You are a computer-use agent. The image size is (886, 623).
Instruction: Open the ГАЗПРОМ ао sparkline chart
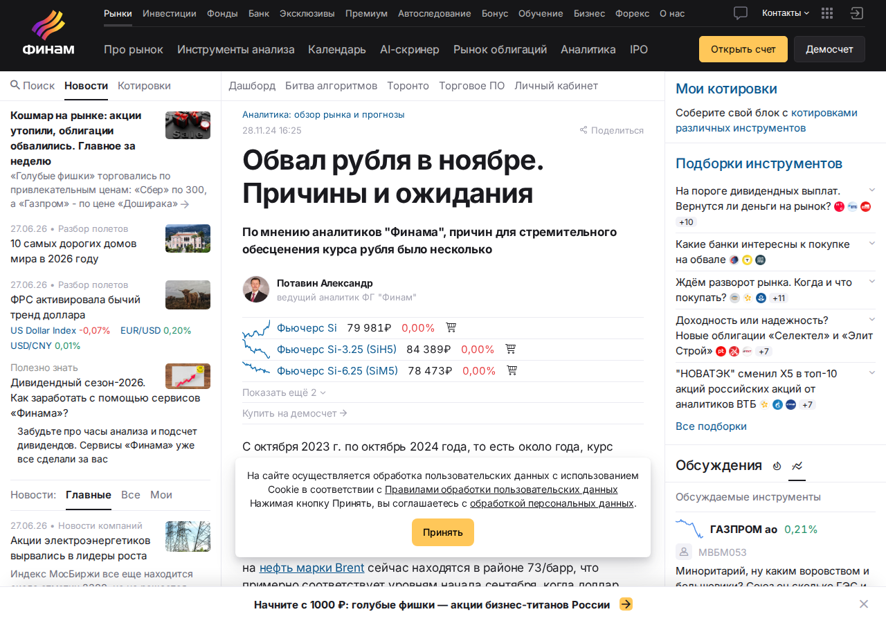[689, 529]
